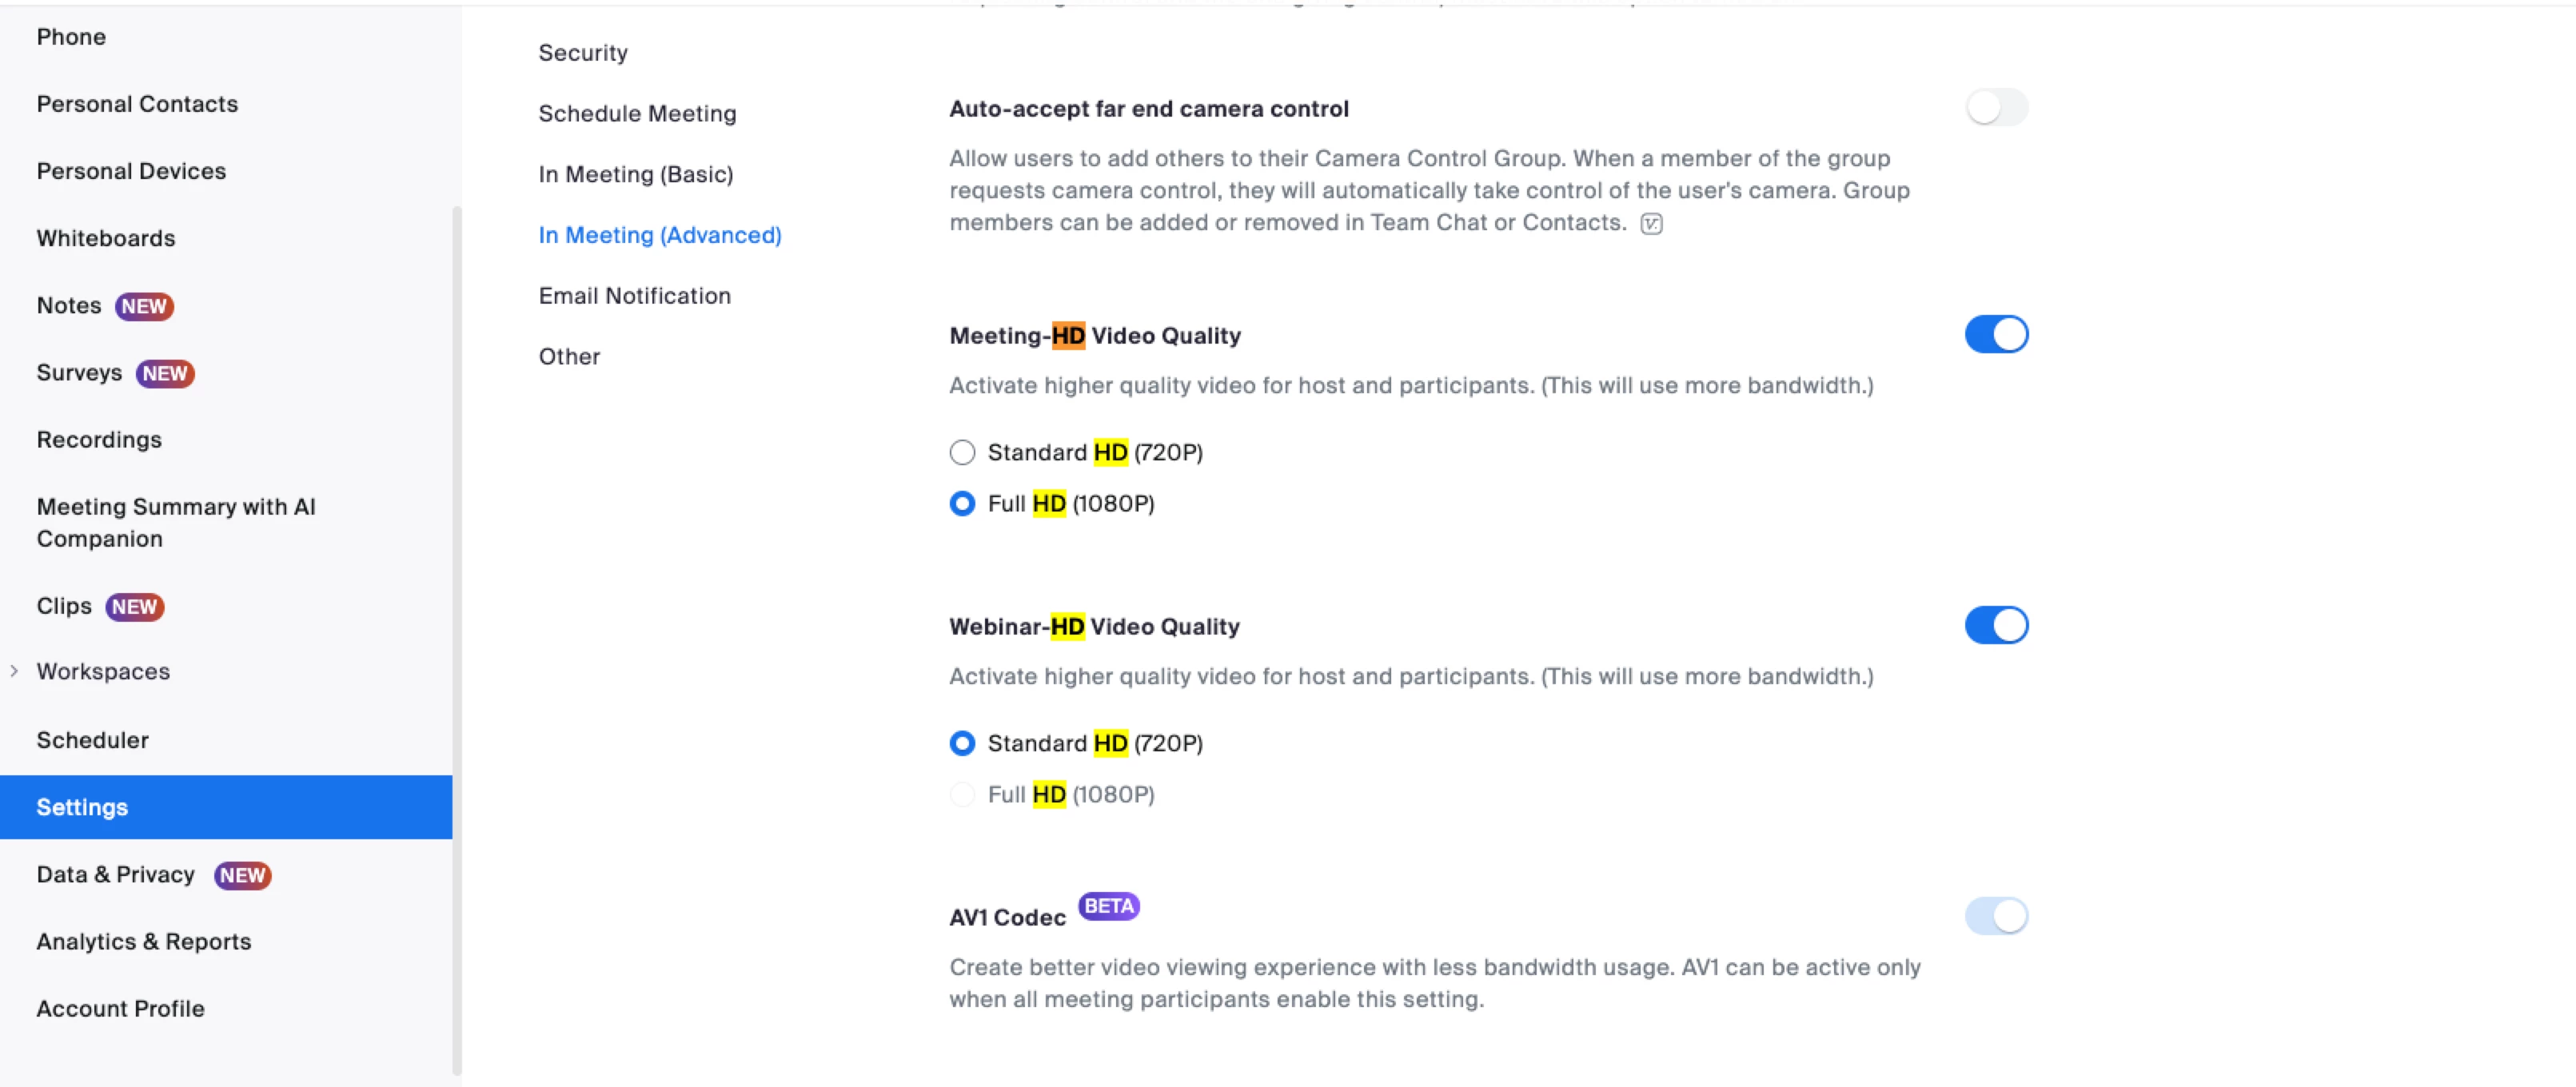Turn off Meeting-HD Video Quality toggle
The width and height of the screenshot is (2576, 1087).
coord(1995,335)
